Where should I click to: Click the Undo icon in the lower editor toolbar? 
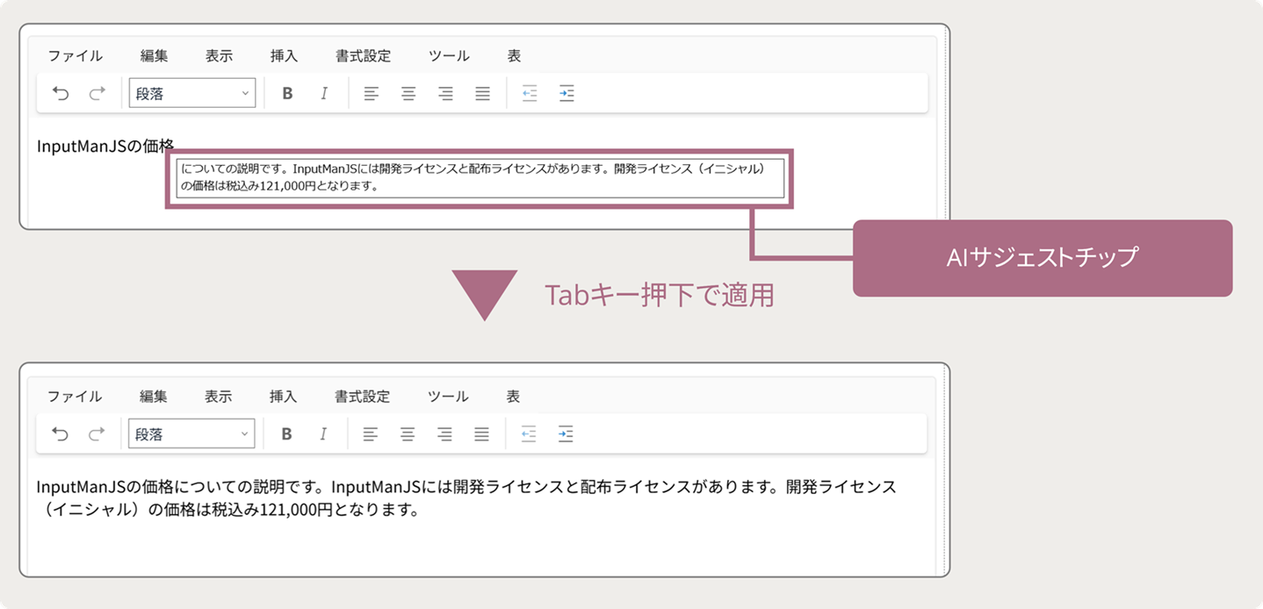tap(61, 433)
